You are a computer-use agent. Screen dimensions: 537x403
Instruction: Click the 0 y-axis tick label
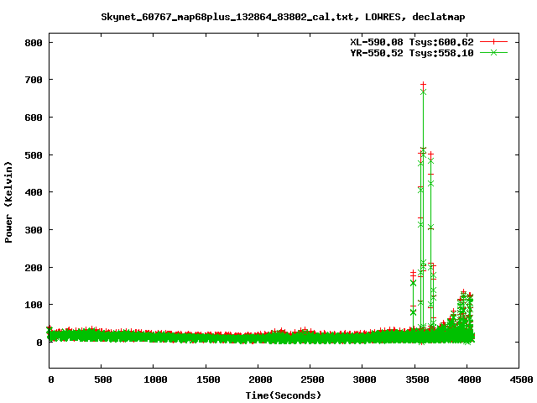[39, 343]
